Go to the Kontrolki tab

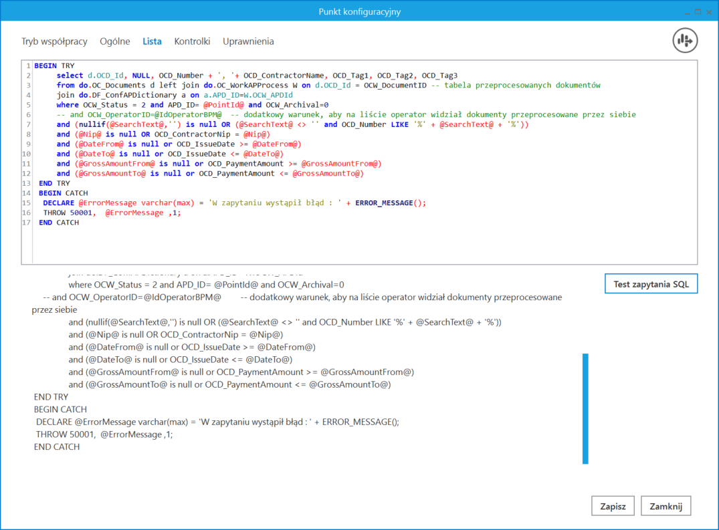(192, 41)
